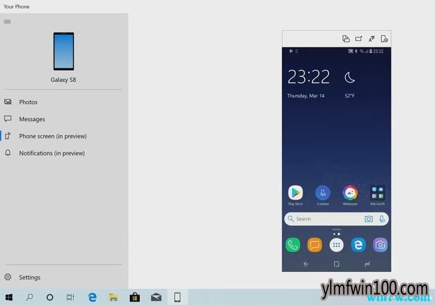
Task: Open the Microsoft apps folder on phone
Action: (377, 195)
